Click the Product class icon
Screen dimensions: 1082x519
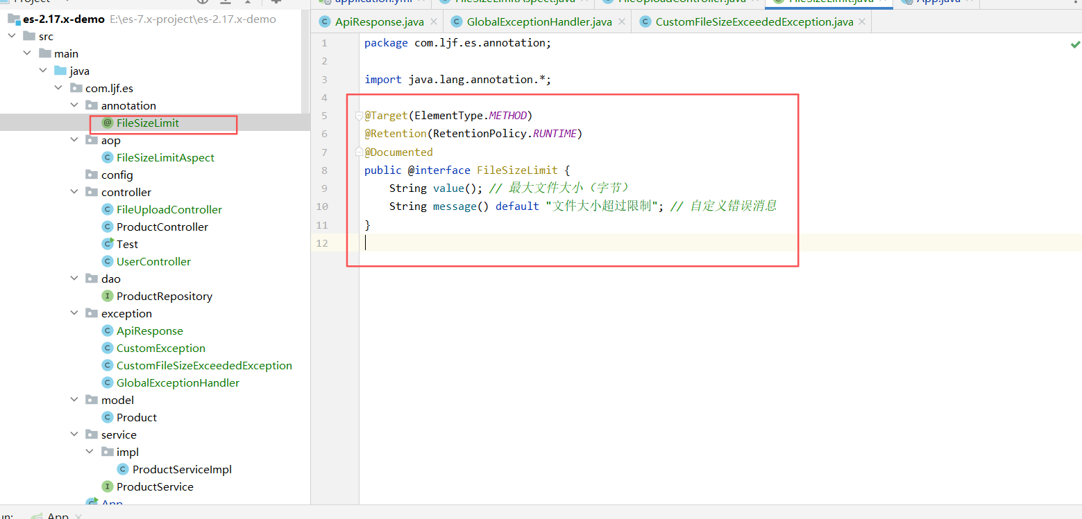coord(107,418)
